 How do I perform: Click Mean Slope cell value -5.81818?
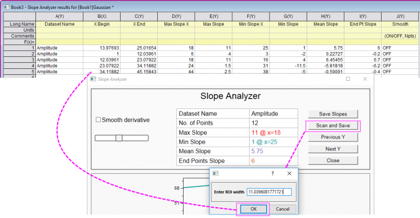[325, 66]
